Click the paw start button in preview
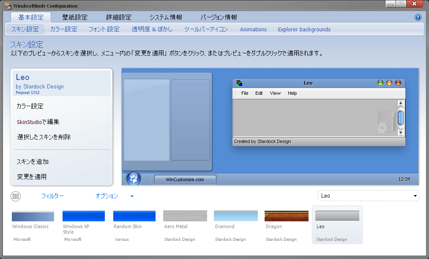The height and width of the screenshot is (259, 429). (134, 179)
